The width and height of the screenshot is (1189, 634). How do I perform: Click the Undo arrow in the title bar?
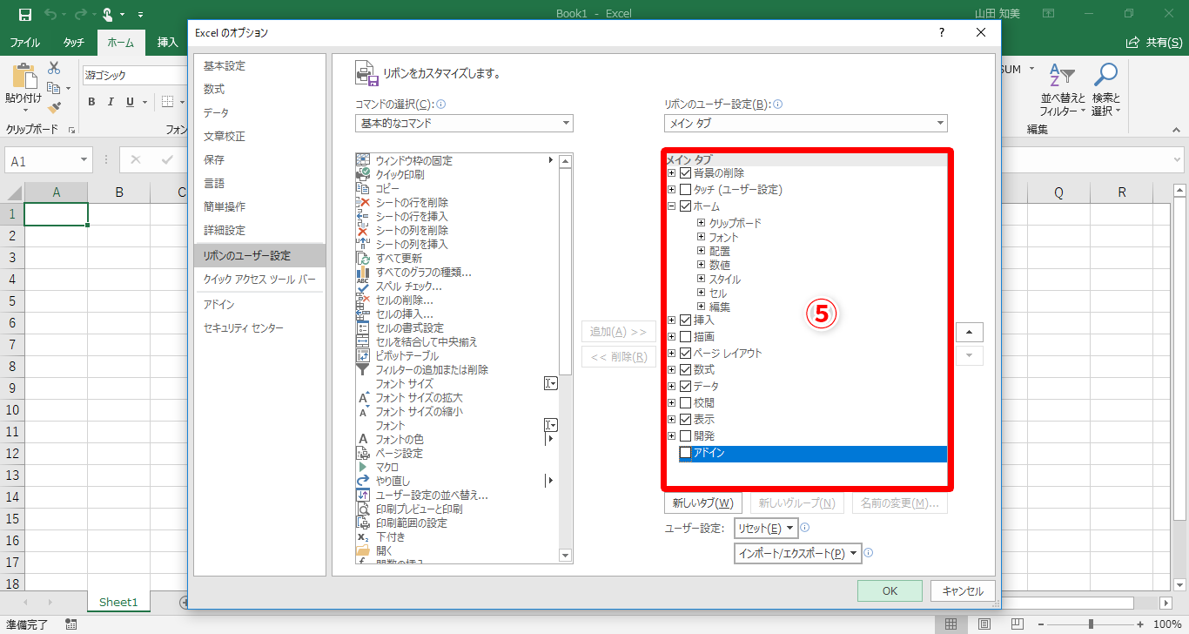50,14
